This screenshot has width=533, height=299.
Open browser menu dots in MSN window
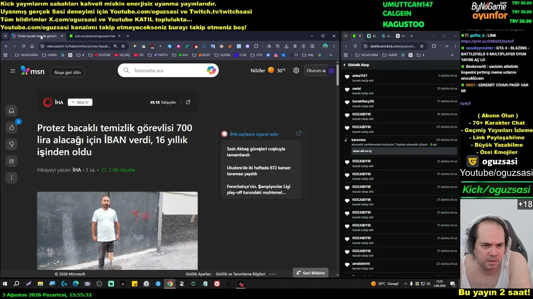coord(334,46)
